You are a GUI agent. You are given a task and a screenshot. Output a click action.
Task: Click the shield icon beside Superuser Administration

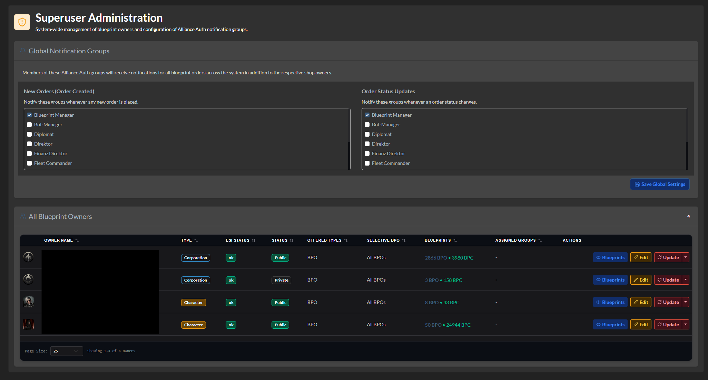click(x=22, y=22)
